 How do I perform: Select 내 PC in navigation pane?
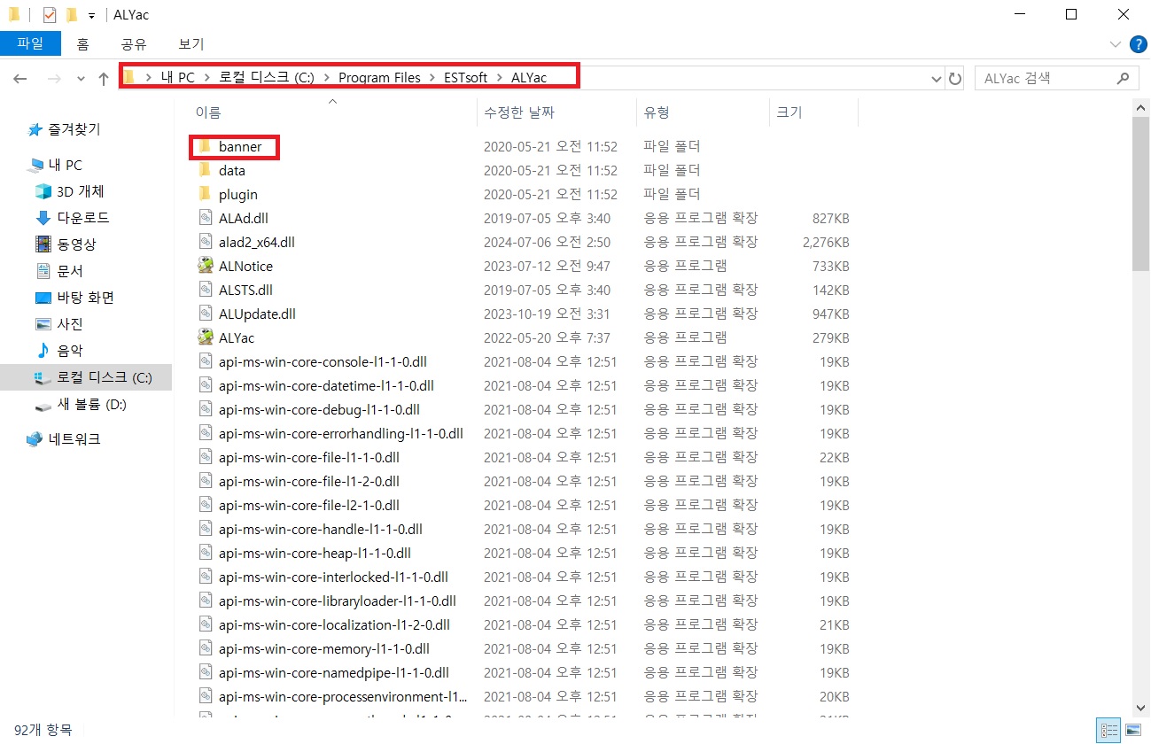click(56, 165)
